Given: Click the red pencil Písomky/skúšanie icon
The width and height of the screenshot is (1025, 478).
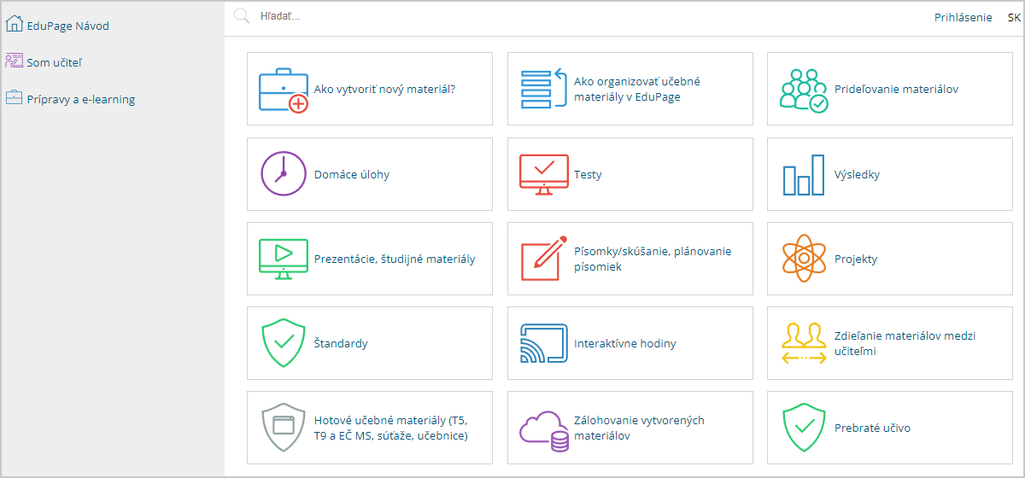Looking at the screenshot, I should tap(544, 259).
